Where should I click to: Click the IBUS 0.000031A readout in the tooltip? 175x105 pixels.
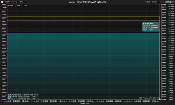[150, 28]
